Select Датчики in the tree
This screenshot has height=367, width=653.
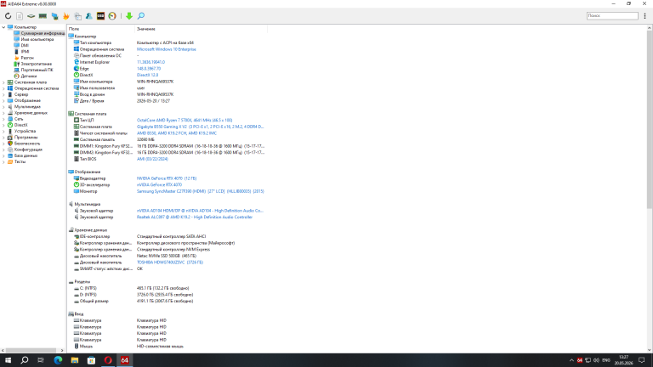click(x=29, y=76)
